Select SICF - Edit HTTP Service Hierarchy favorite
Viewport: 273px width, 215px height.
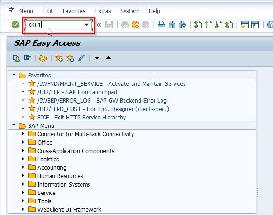81,118
